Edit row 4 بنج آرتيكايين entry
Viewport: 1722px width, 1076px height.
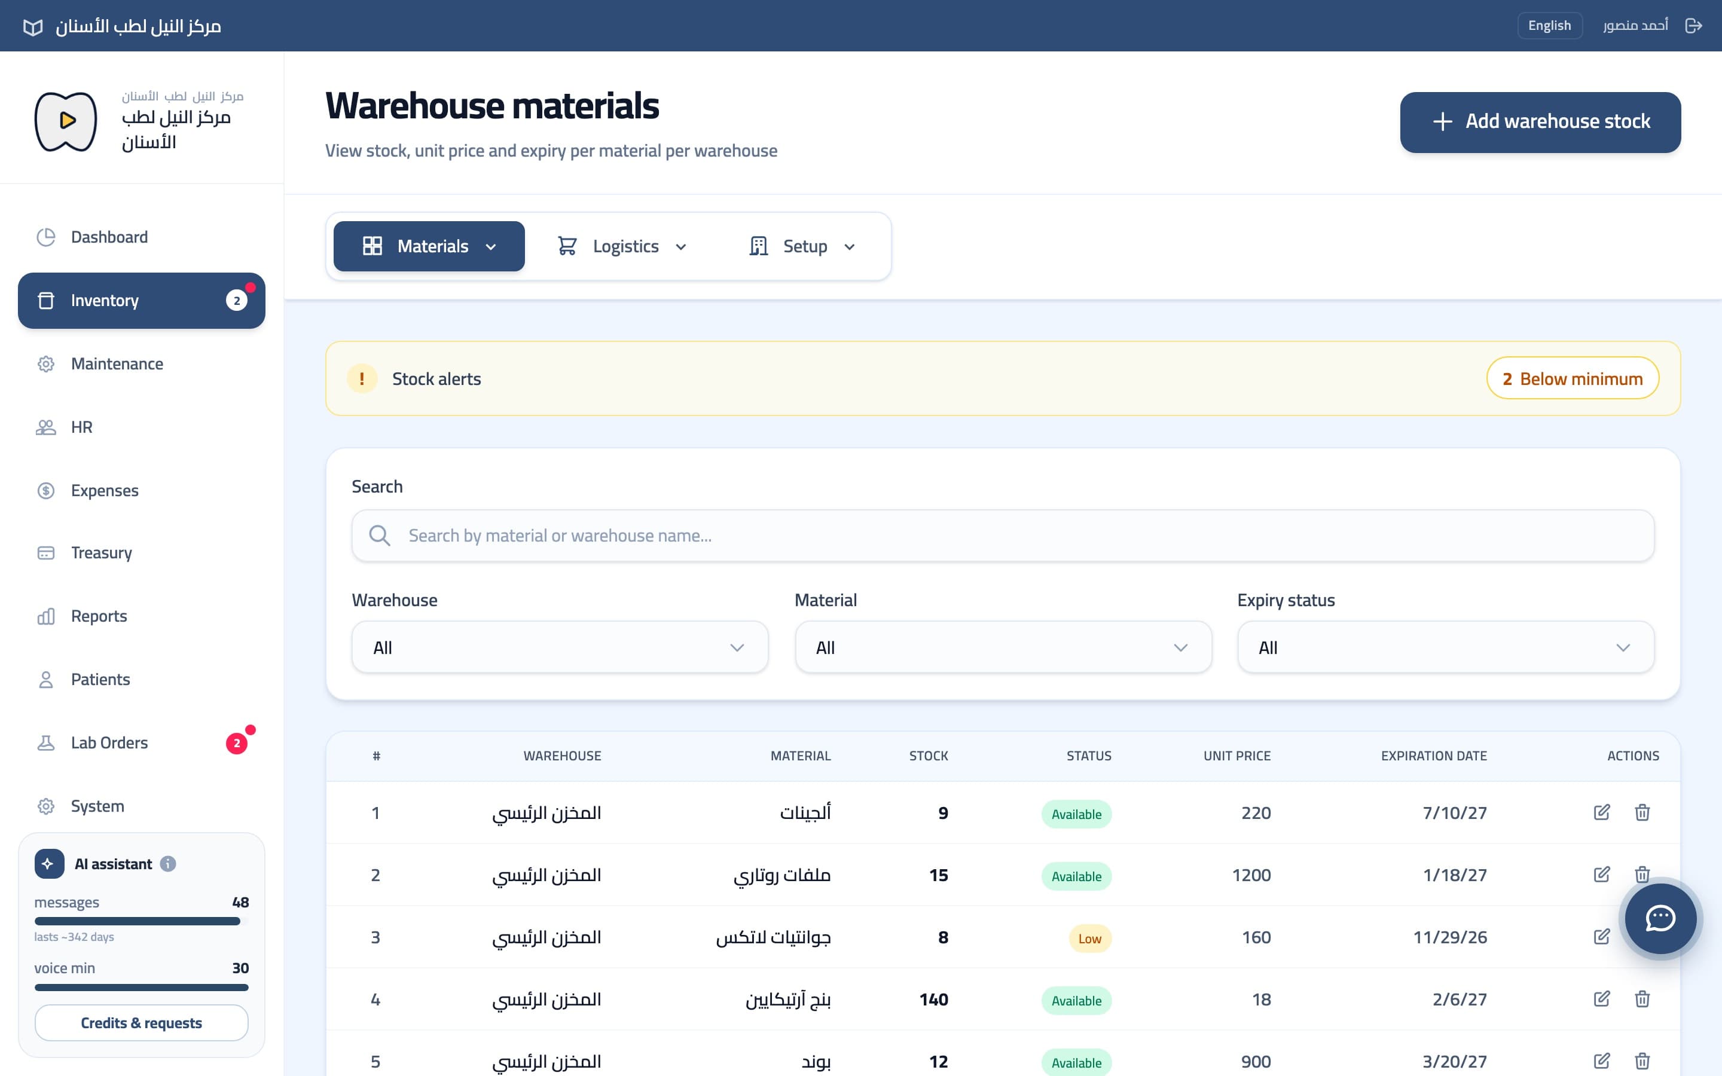click(1601, 998)
